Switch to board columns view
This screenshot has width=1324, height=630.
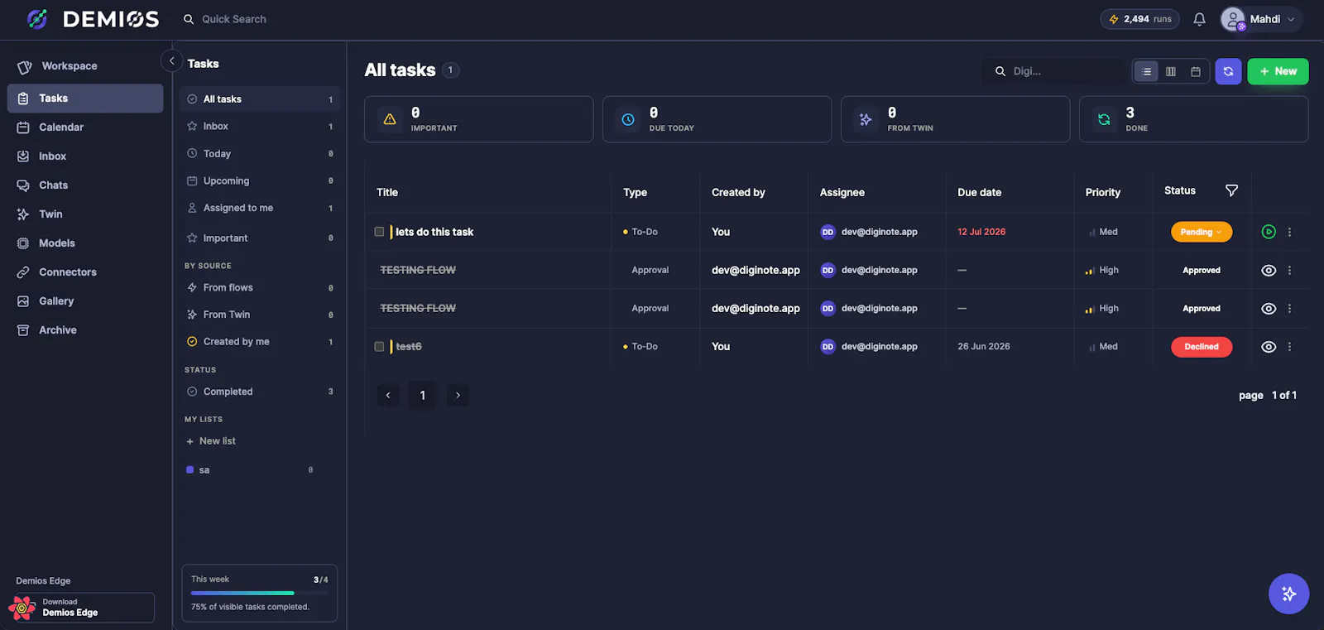tap(1171, 71)
